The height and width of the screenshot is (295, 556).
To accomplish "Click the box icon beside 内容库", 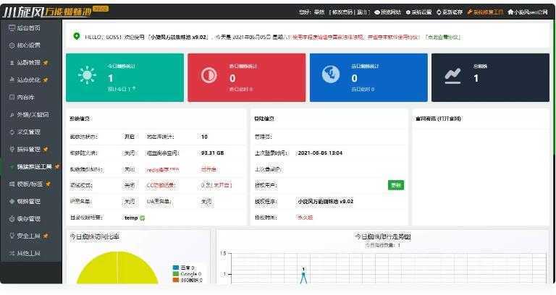I will tap(12, 97).
